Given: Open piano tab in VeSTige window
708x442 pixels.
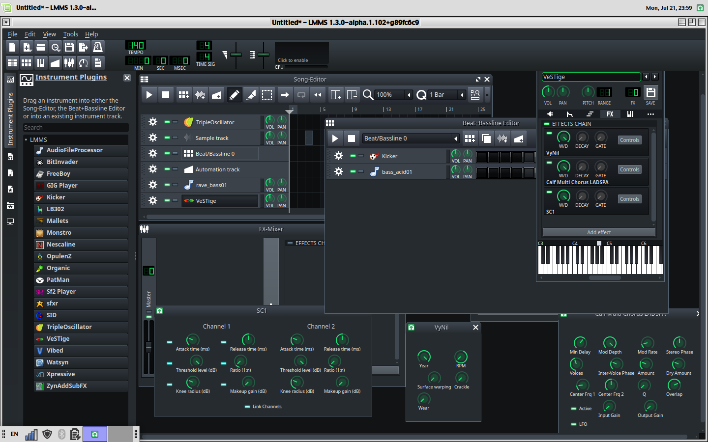Looking at the screenshot, I should pos(630,114).
